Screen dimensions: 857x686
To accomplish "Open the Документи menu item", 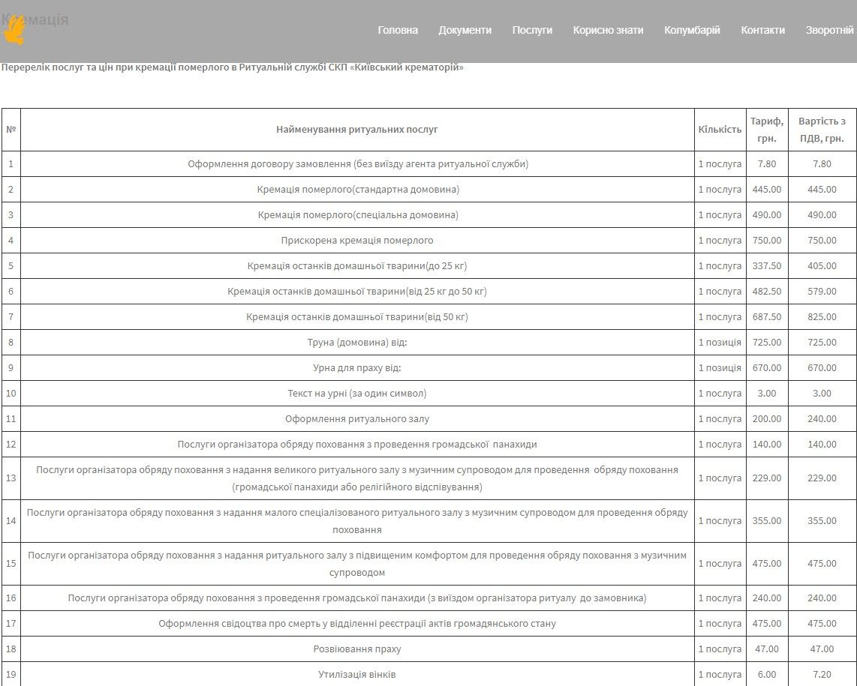I will (465, 30).
